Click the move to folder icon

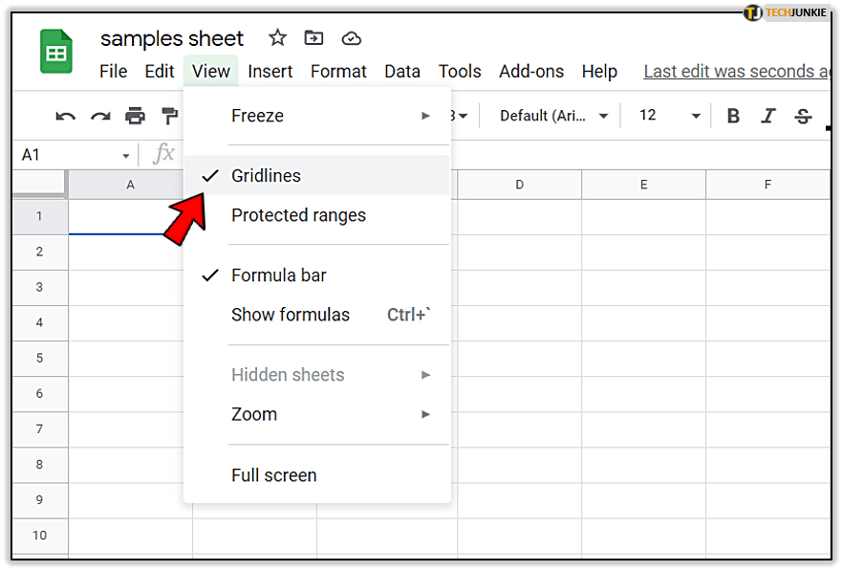tap(313, 38)
